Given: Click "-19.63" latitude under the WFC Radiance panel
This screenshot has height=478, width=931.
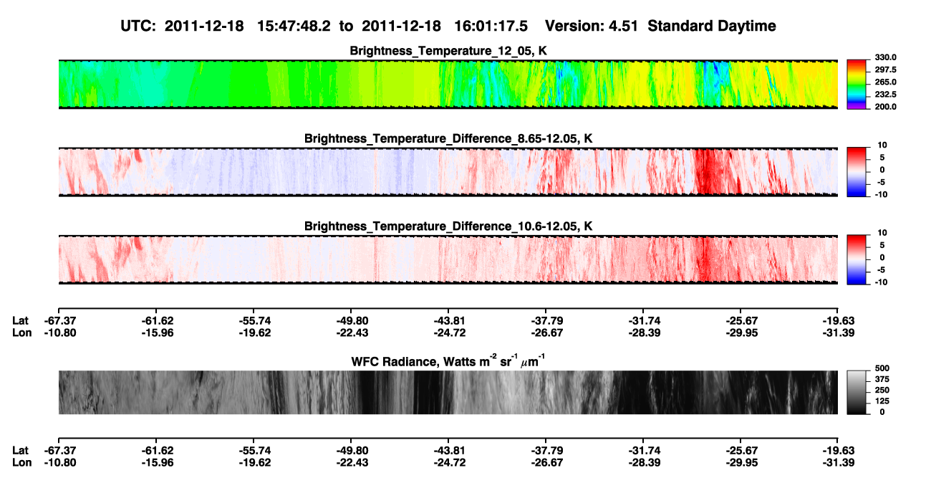Looking at the screenshot, I should 839,450.
